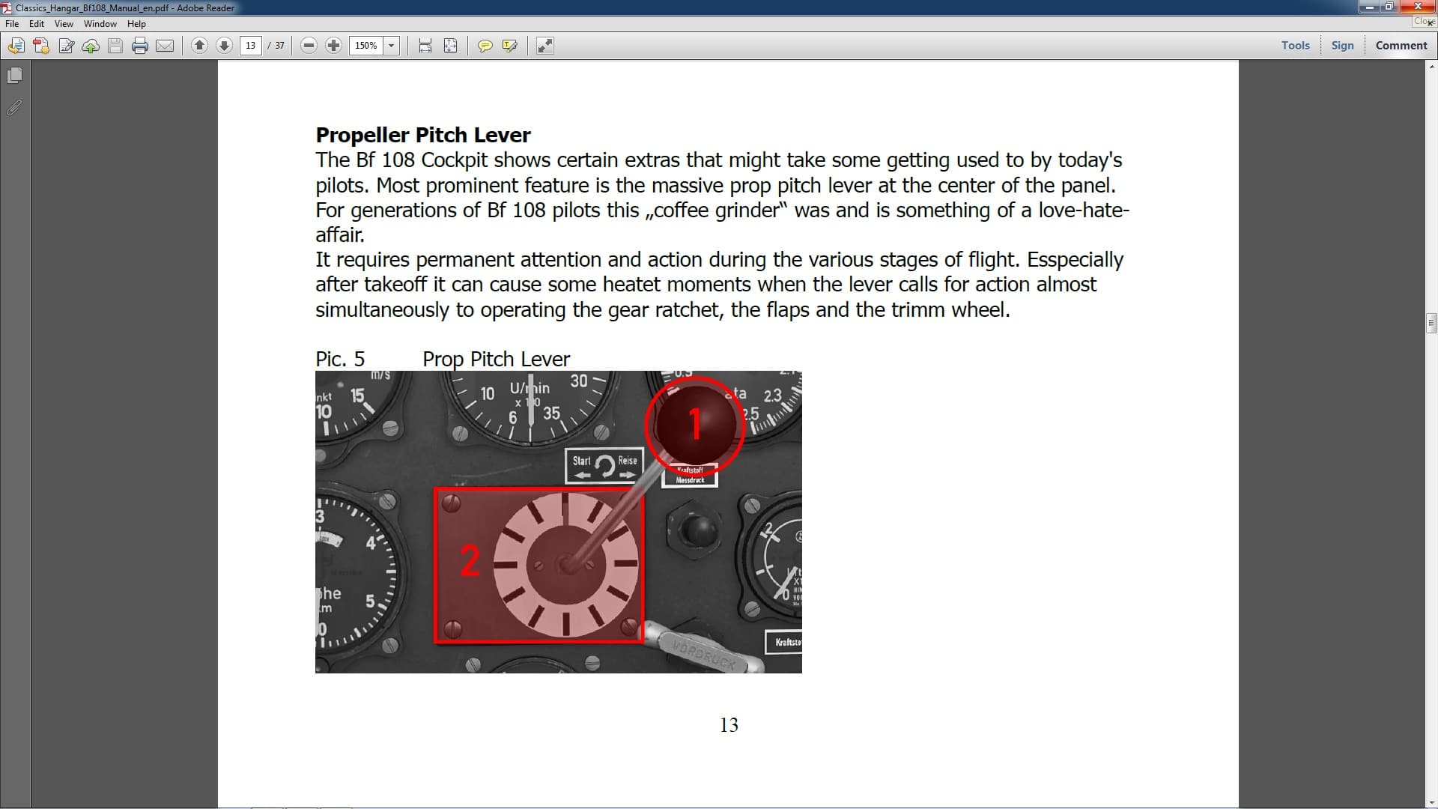Open the View menu
This screenshot has width=1438, height=809.
click(x=64, y=24)
